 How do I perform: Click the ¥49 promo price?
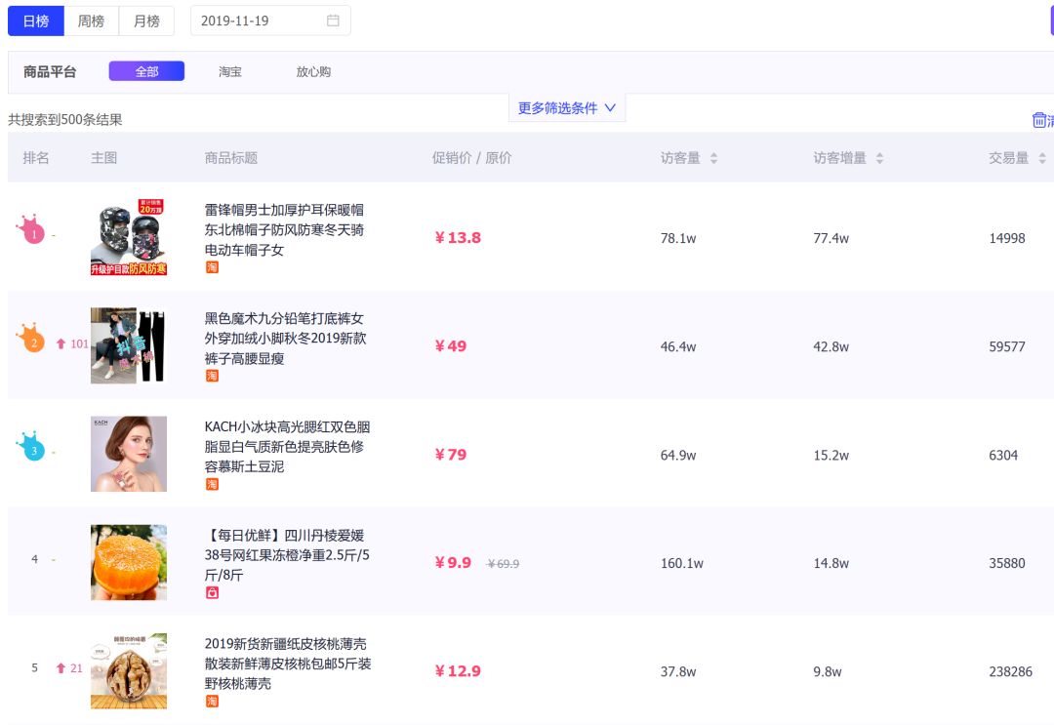(x=450, y=346)
